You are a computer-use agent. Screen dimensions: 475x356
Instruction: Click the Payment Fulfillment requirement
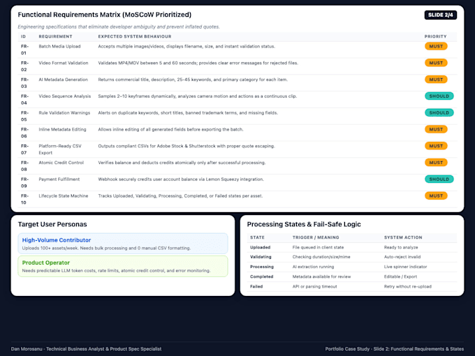pyautogui.click(x=59, y=179)
